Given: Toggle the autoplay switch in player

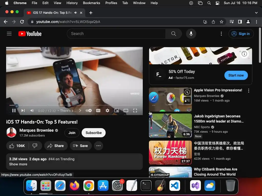Looking at the screenshot, I should coord(89,111).
